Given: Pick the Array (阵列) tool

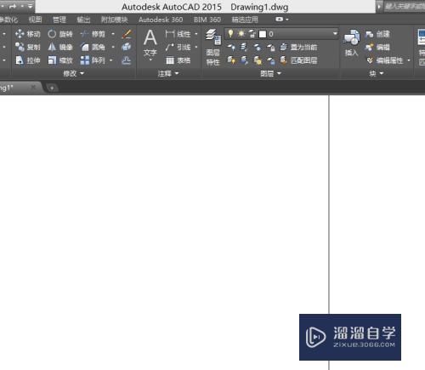Looking at the screenshot, I should tap(93, 60).
